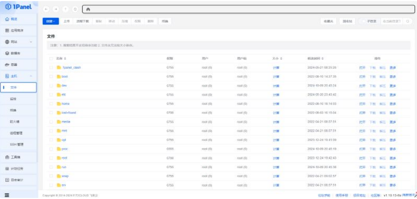Click 计算 size link for the dev folder
Screen dimensions: 417x199
tap(276, 86)
